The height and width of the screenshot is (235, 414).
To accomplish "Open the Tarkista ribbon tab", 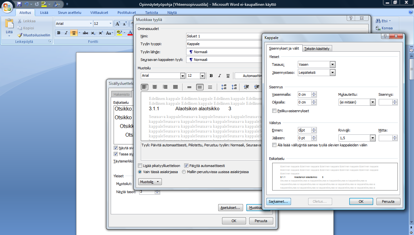I will click(151, 13).
